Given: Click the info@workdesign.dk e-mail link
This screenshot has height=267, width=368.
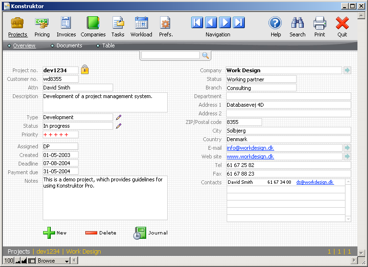Looking at the screenshot, I should 250,148.
